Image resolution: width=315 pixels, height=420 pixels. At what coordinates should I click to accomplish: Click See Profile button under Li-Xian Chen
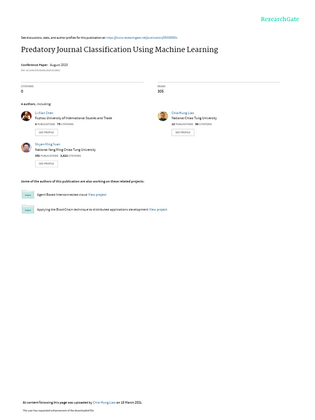click(46, 132)
